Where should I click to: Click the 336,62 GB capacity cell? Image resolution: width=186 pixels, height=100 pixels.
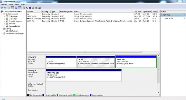point(137,16)
